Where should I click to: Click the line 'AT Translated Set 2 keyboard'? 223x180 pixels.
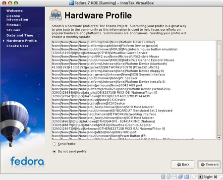112,111
